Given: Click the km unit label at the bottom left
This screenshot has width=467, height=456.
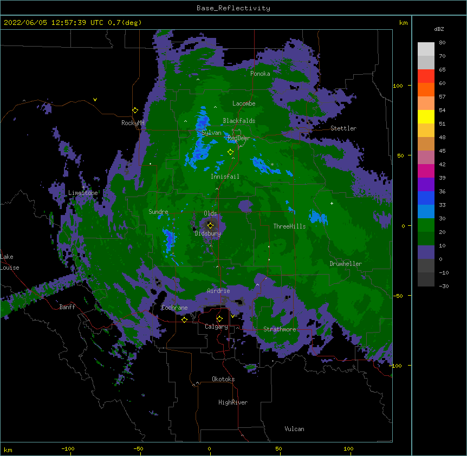Looking at the screenshot, I should 8,450.
